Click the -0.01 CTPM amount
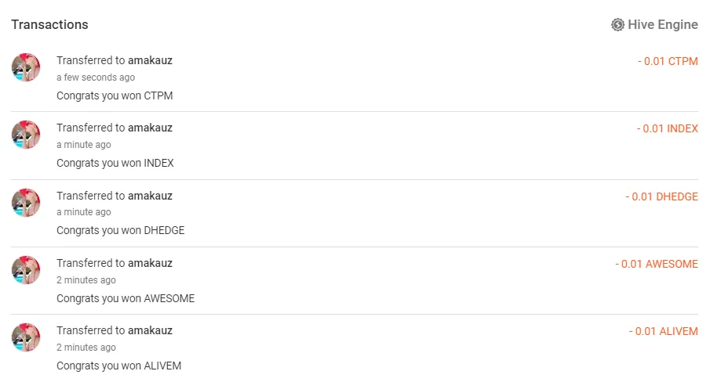 click(668, 61)
